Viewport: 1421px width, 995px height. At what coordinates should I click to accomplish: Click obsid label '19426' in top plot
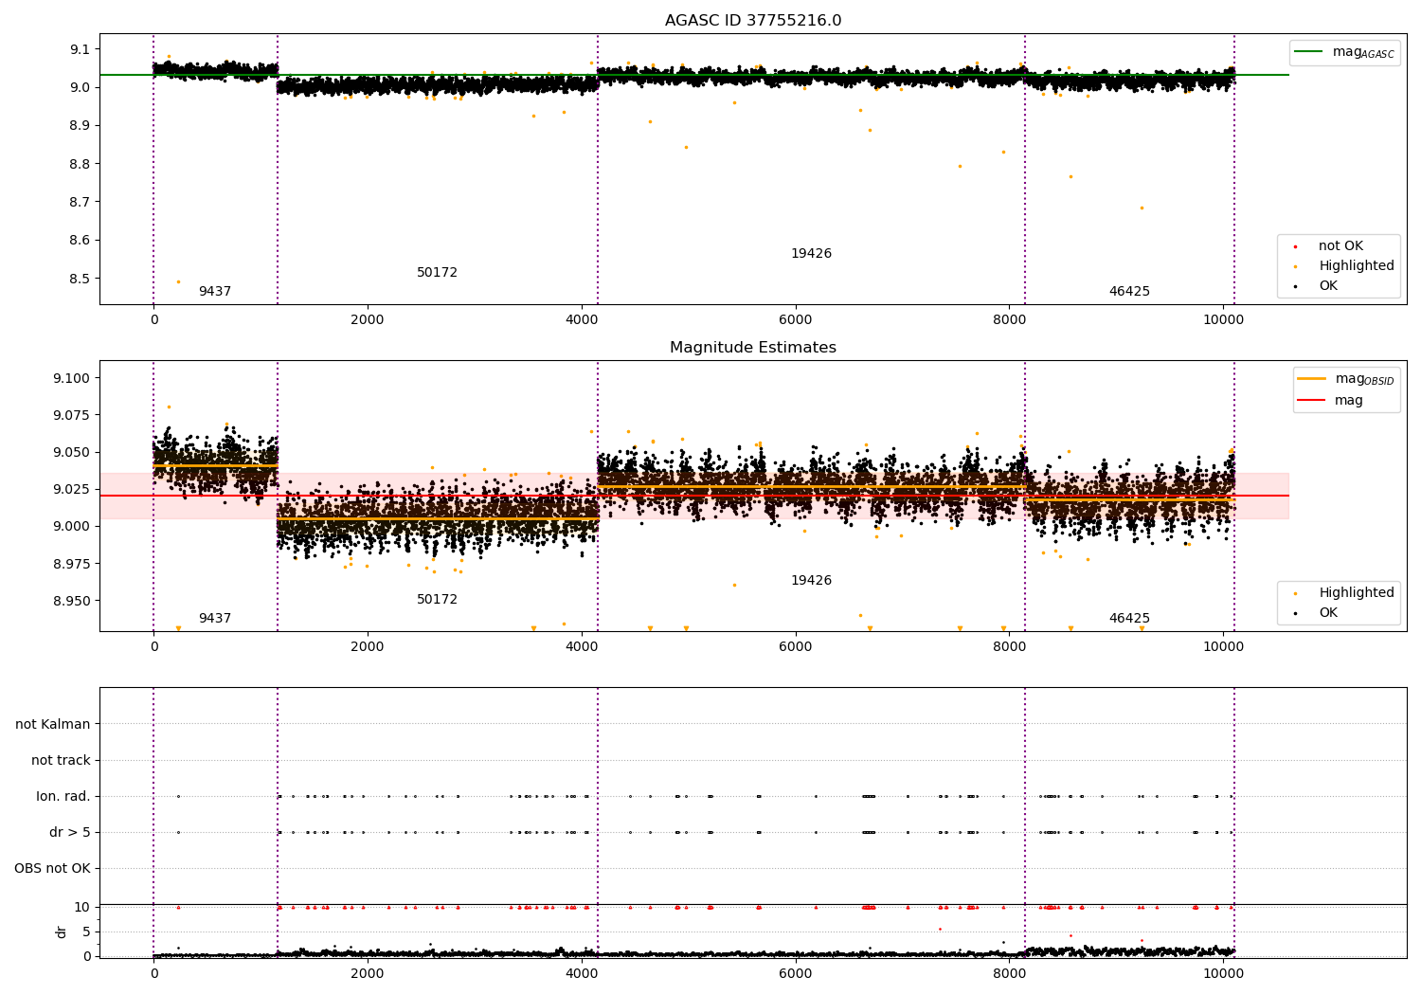(x=811, y=254)
